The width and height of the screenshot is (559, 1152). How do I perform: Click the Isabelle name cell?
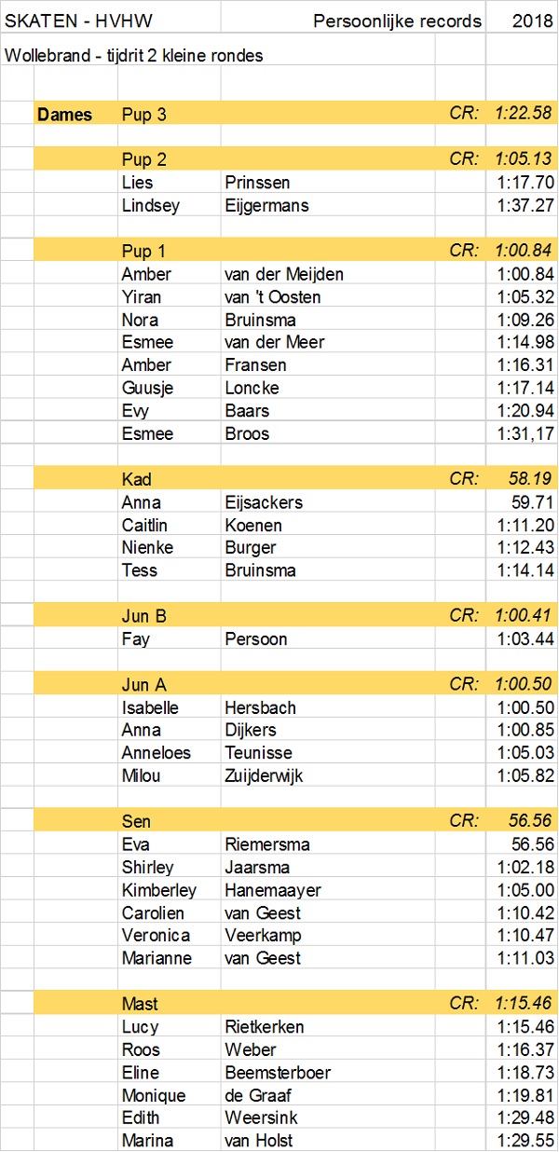(x=150, y=707)
